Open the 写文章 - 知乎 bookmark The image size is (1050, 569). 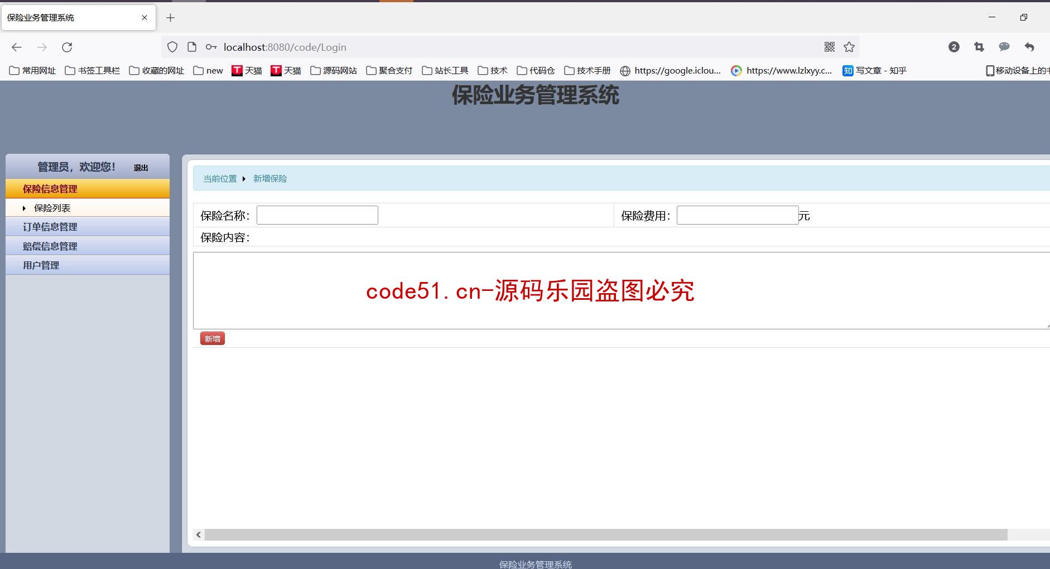(875, 71)
